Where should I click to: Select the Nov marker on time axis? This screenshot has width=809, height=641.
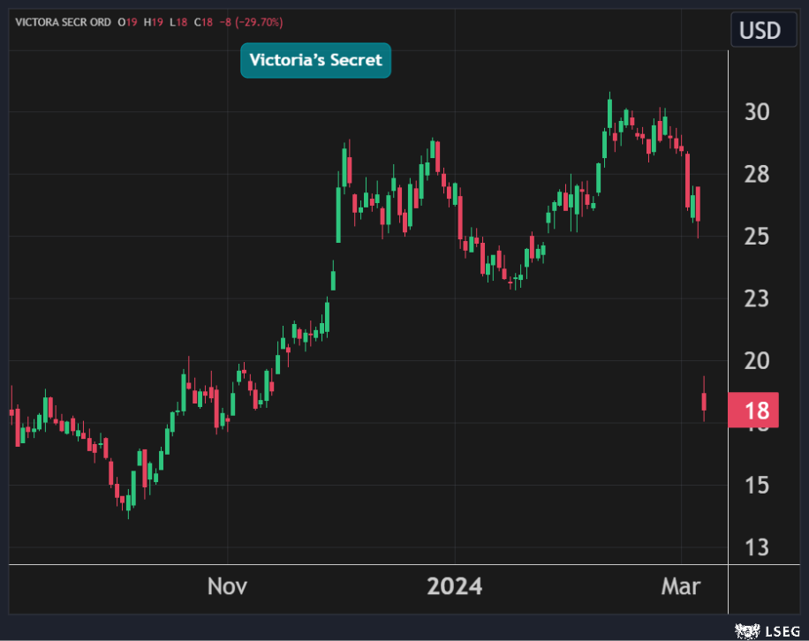(228, 586)
